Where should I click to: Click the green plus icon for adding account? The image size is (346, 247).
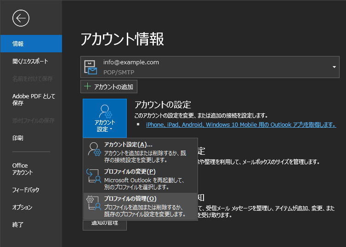pos(87,86)
